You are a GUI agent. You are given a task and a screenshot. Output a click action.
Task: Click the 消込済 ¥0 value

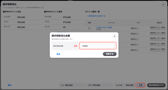point(64,27)
